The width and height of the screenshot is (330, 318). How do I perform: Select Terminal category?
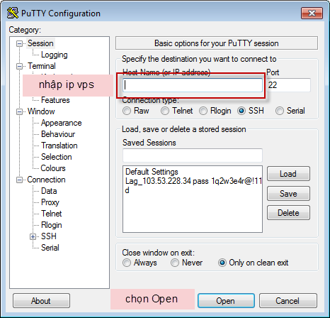click(x=42, y=66)
